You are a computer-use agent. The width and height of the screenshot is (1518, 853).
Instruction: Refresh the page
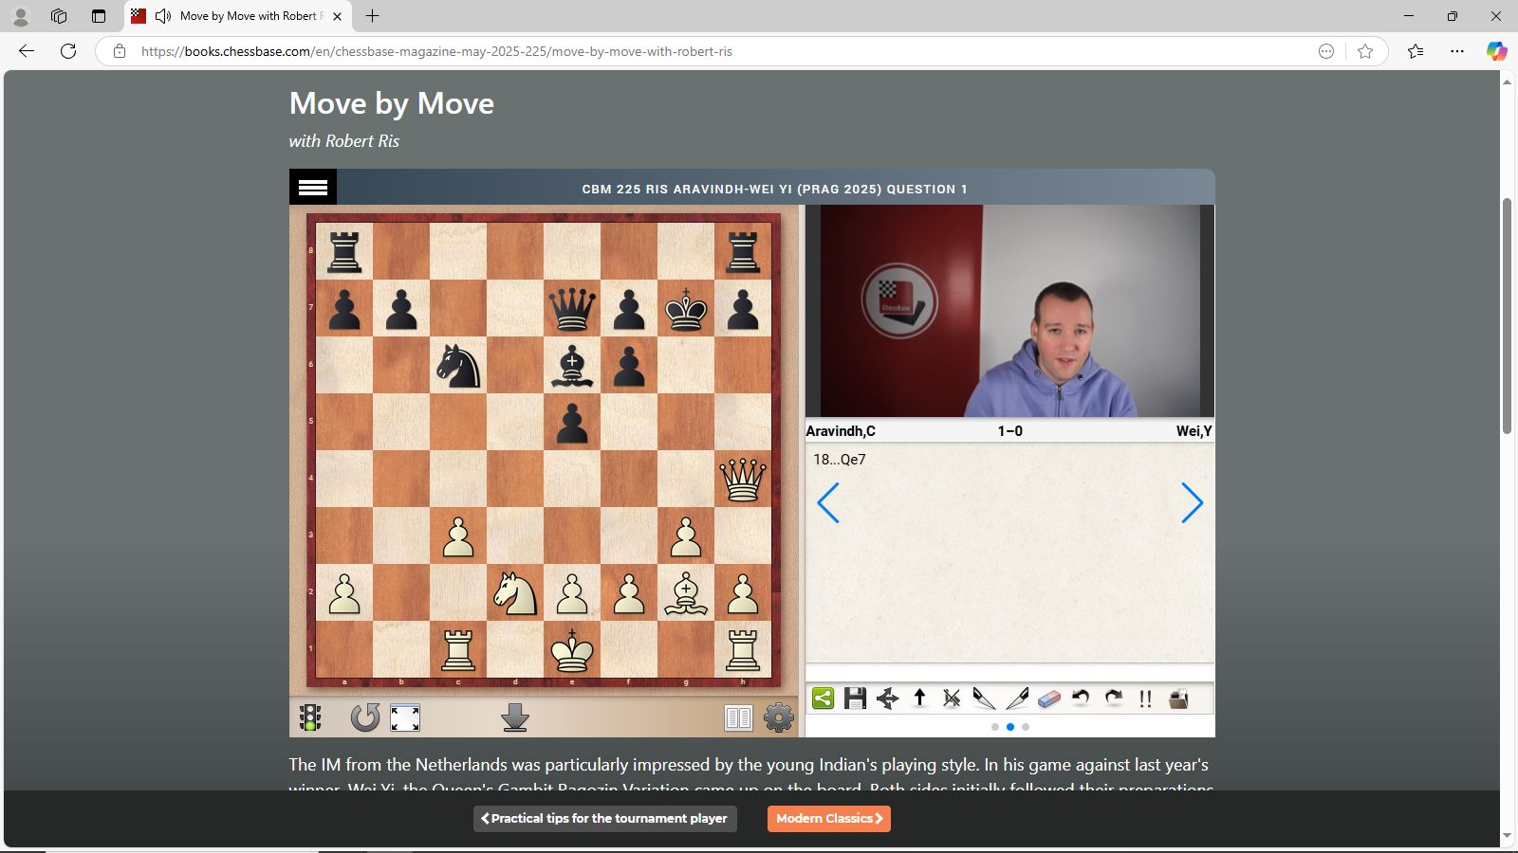68,51
